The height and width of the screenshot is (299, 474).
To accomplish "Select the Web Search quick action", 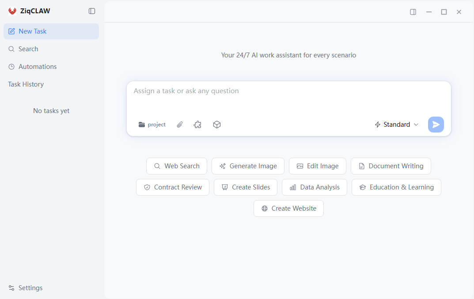I will tap(177, 166).
